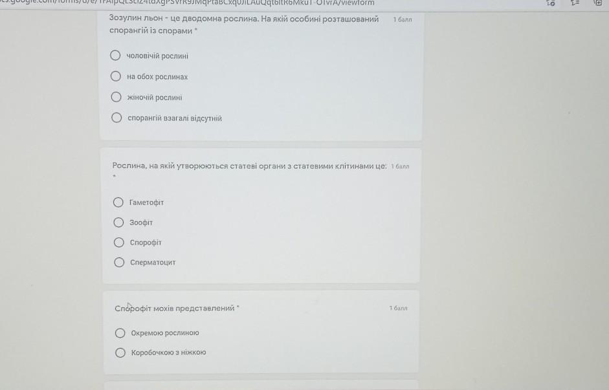This screenshot has height=390, width=609.
Task: Select 'спорангій взагалі відсутній' radio button
Action: (x=116, y=118)
